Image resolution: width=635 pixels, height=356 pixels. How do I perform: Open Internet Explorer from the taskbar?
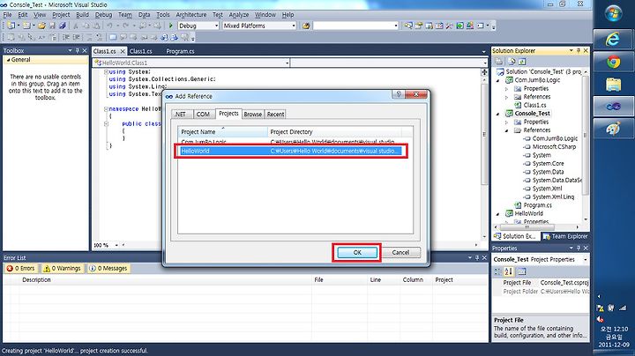coord(613,39)
